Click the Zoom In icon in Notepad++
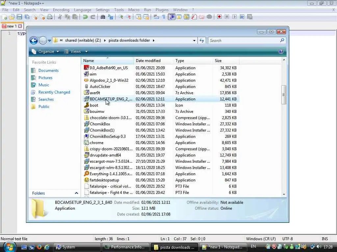This screenshot has width=337, height=252. point(121,17)
